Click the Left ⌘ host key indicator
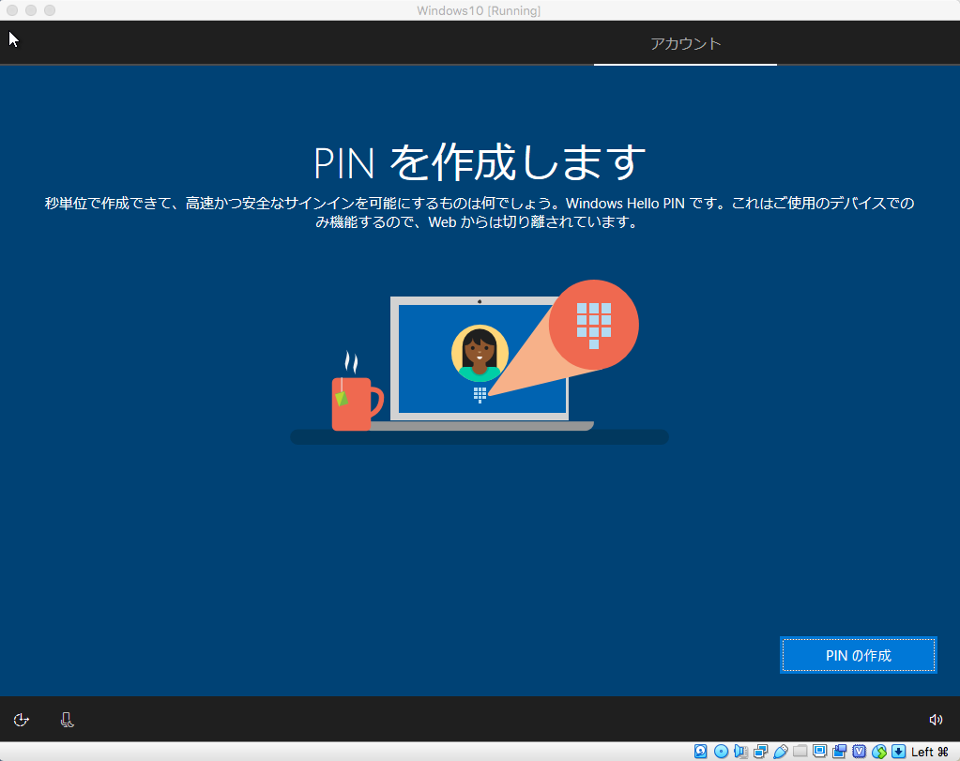The height and width of the screenshot is (761, 960). click(930, 752)
